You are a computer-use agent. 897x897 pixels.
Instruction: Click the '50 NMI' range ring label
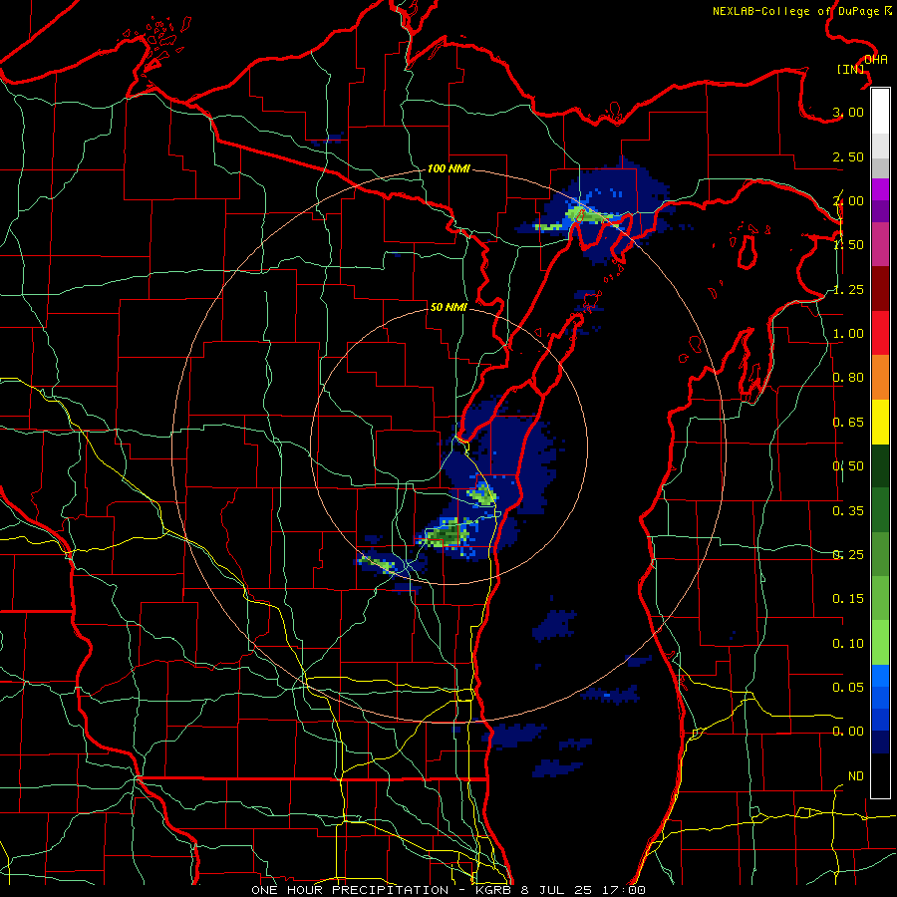(448, 307)
